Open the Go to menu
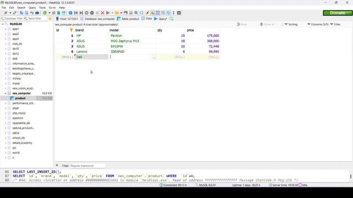 tap(52, 8)
